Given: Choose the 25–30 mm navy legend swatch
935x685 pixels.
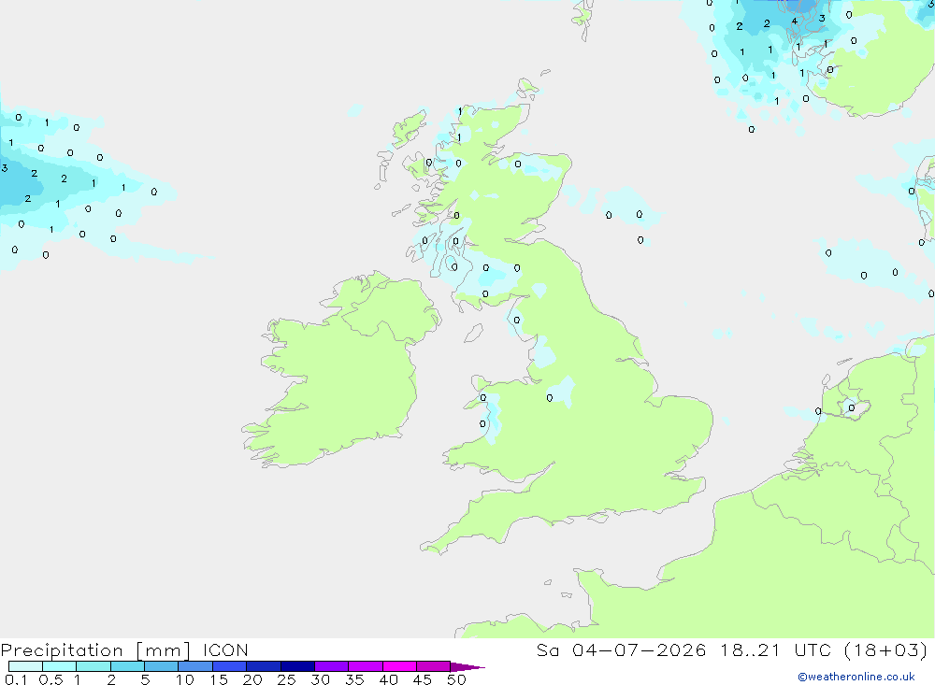Looking at the screenshot, I should 297,666.
